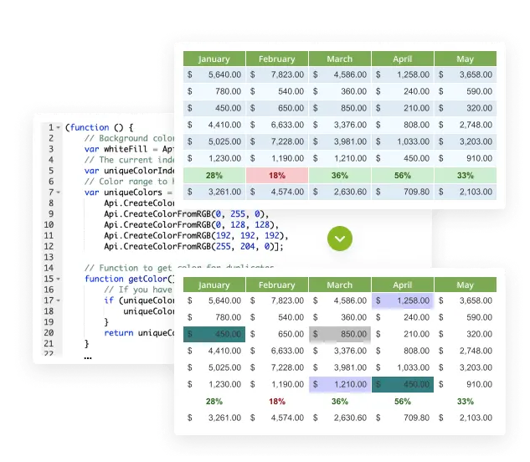Click the green 56% cell in upper table
Viewport: 530px width, 462px height.
[403, 176]
